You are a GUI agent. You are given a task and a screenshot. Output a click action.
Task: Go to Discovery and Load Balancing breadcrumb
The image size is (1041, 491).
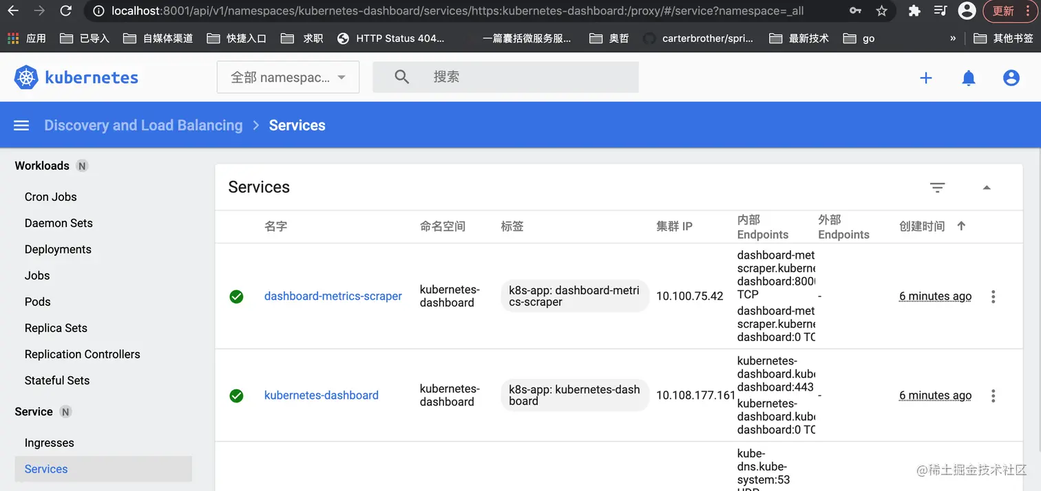click(x=143, y=125)
